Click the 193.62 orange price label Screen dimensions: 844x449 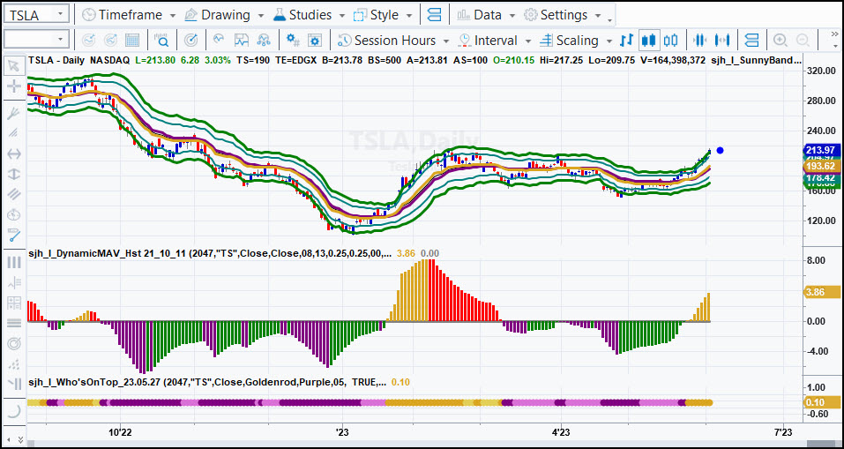[821, 166]
